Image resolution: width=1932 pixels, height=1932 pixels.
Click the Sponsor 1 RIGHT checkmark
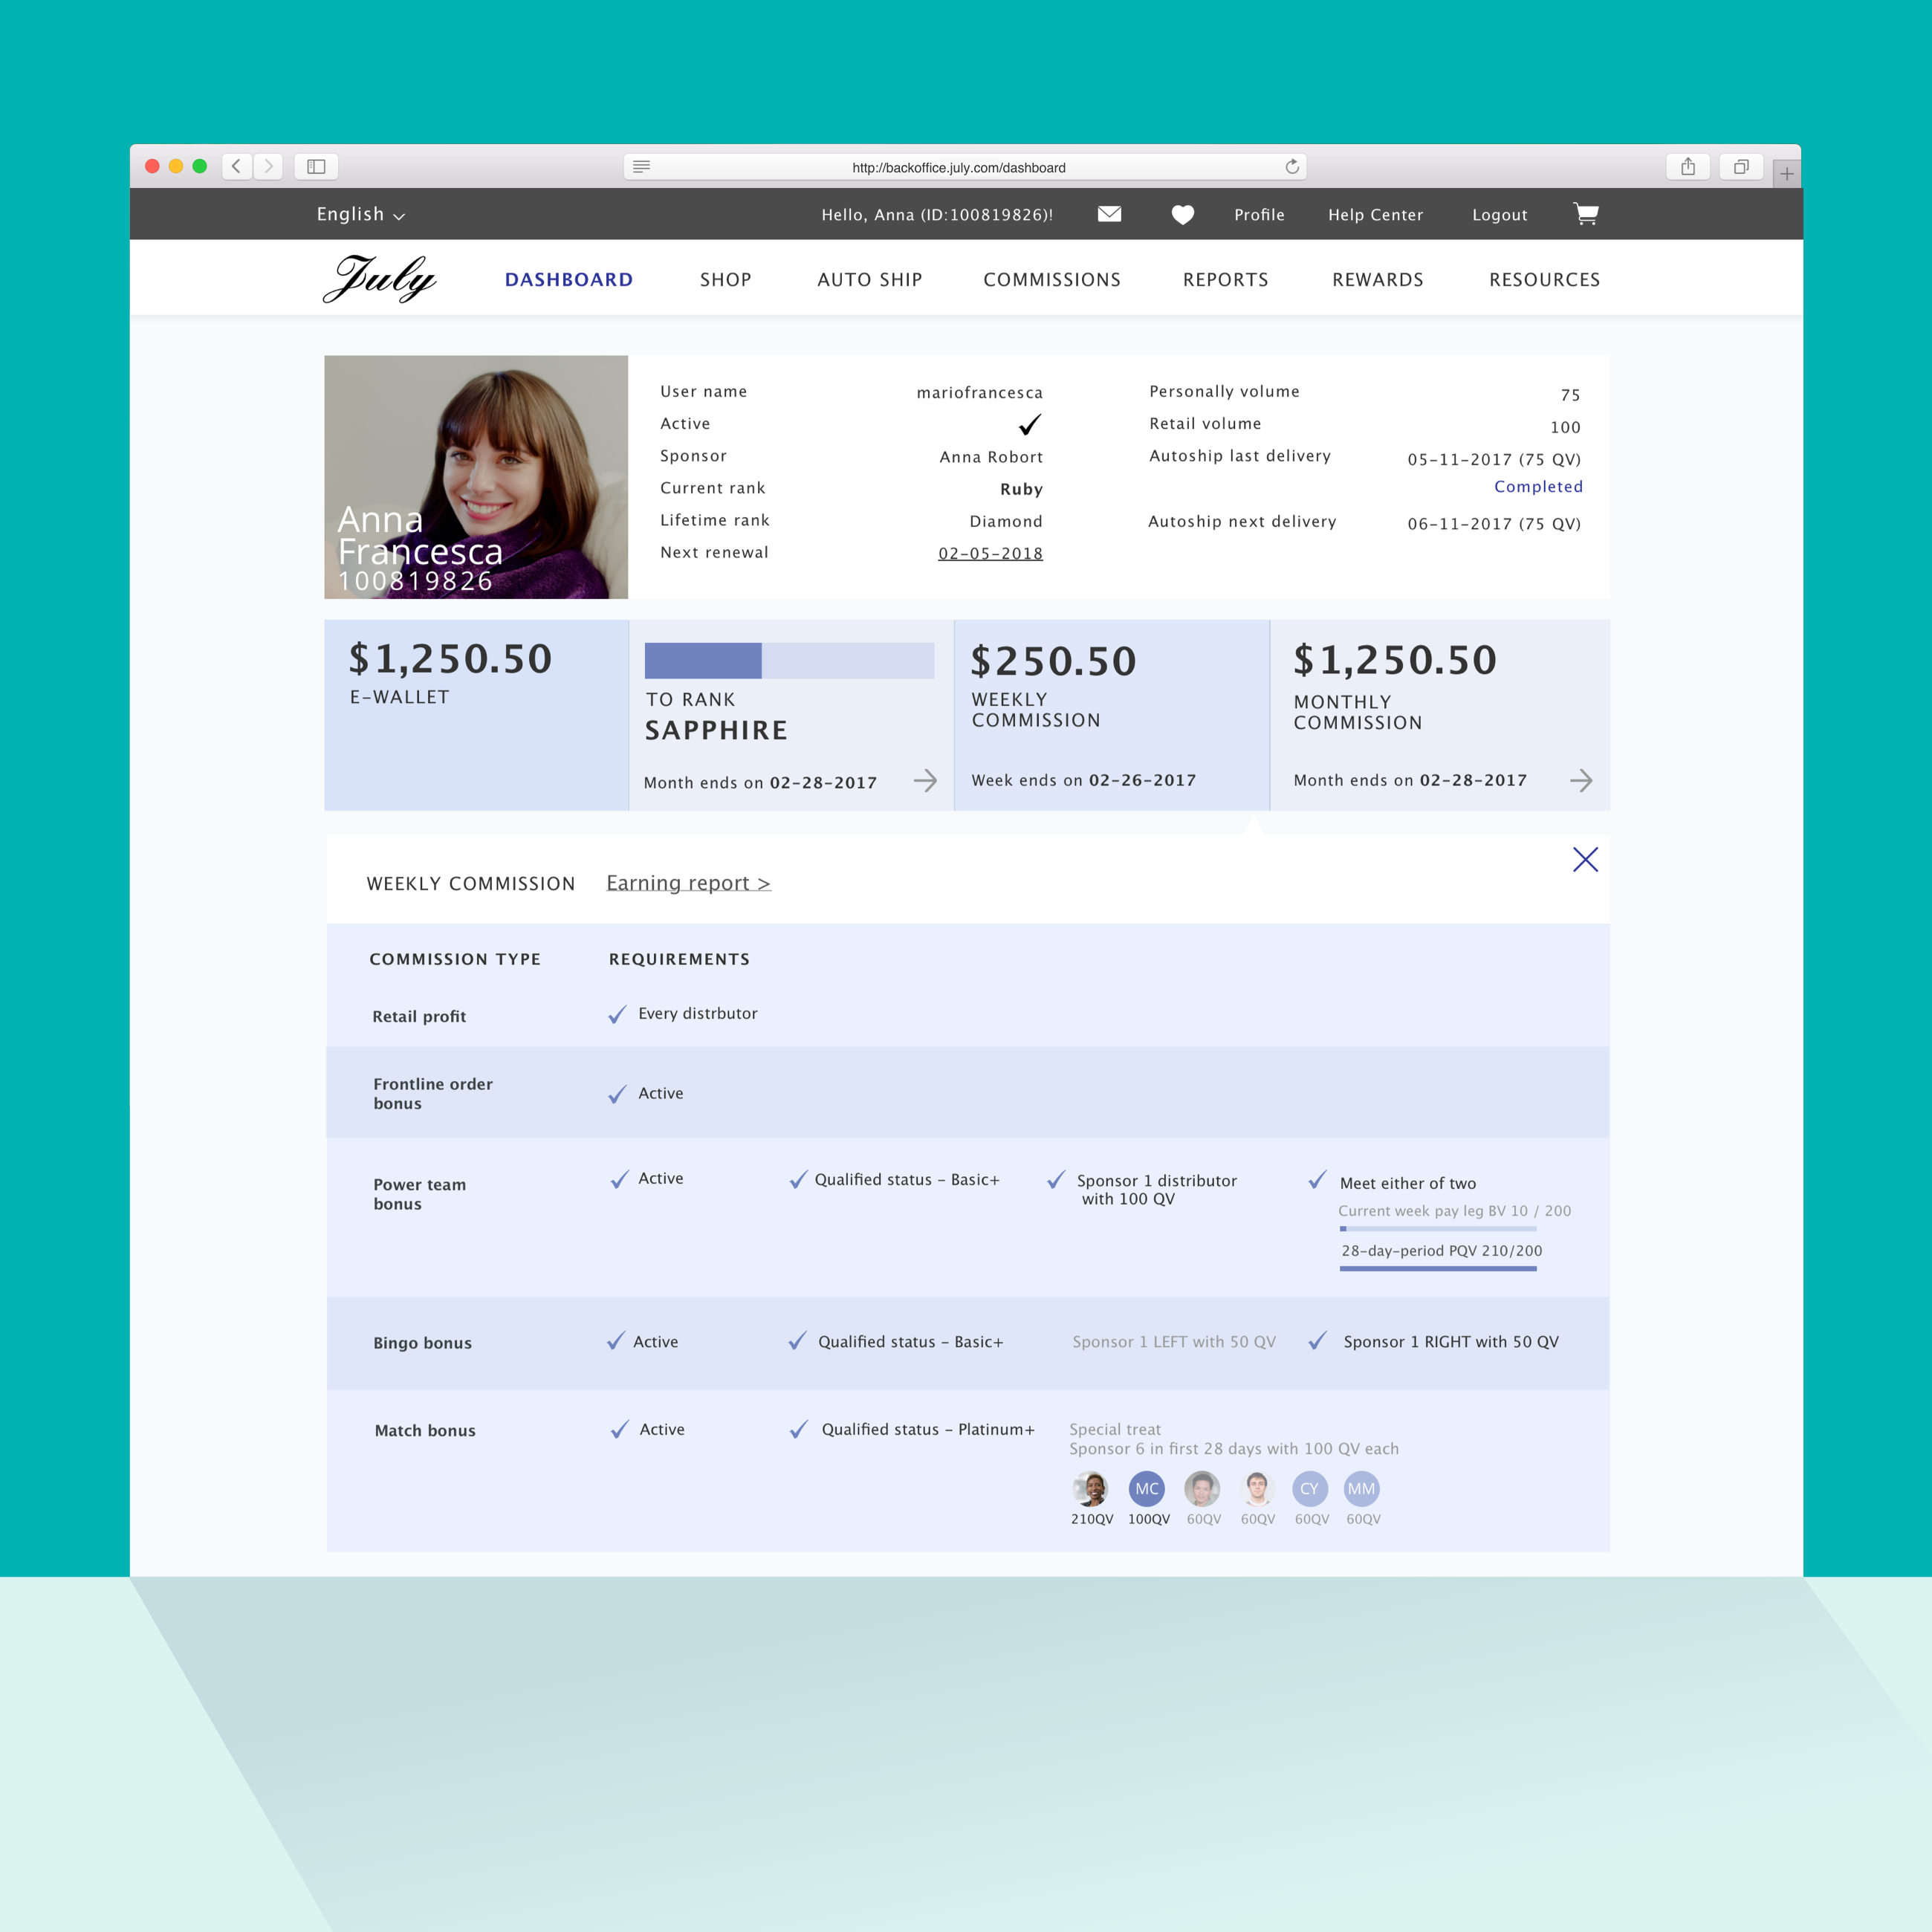(1317, 1341)
